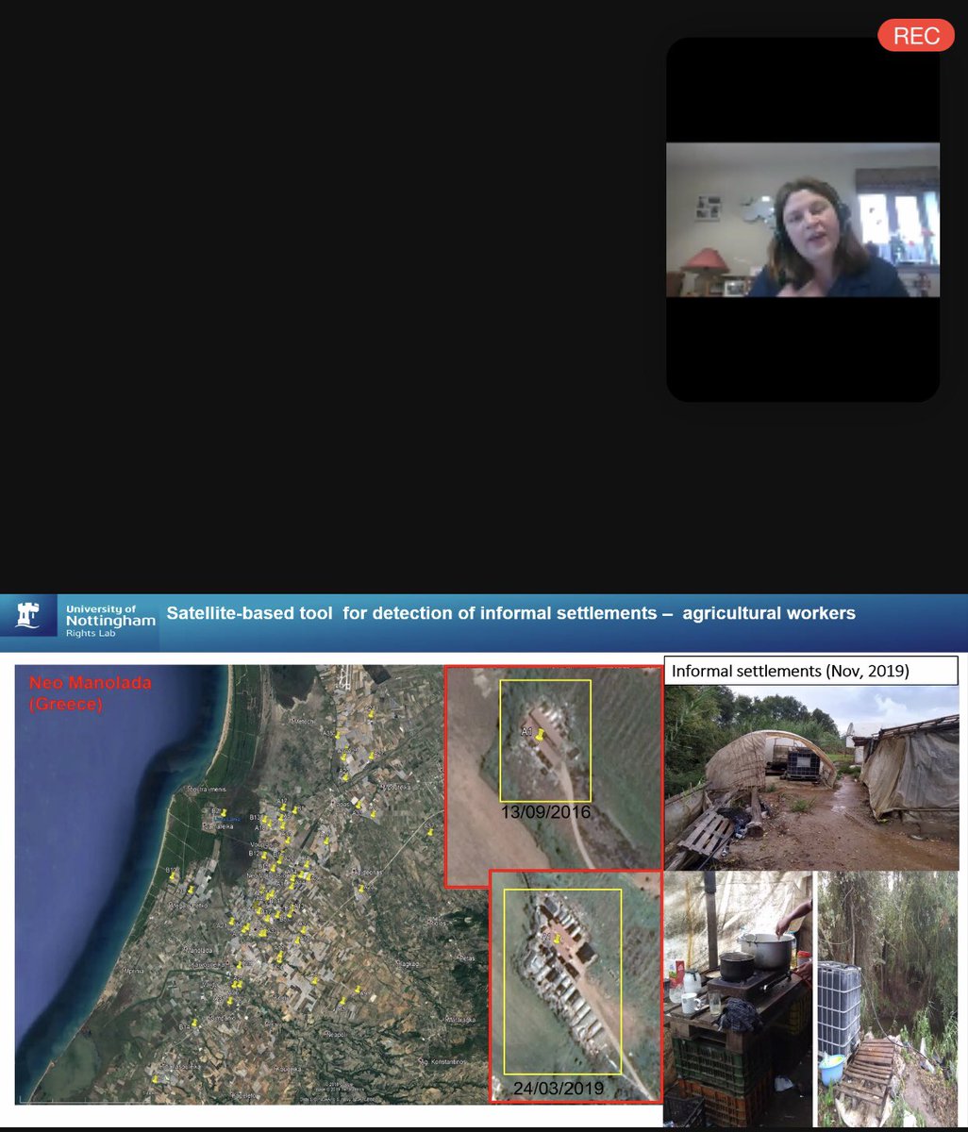Viewport: 968px width, 1132px height.
Task: Open the photo of cooking pots on stove
Action: (738, 999)
